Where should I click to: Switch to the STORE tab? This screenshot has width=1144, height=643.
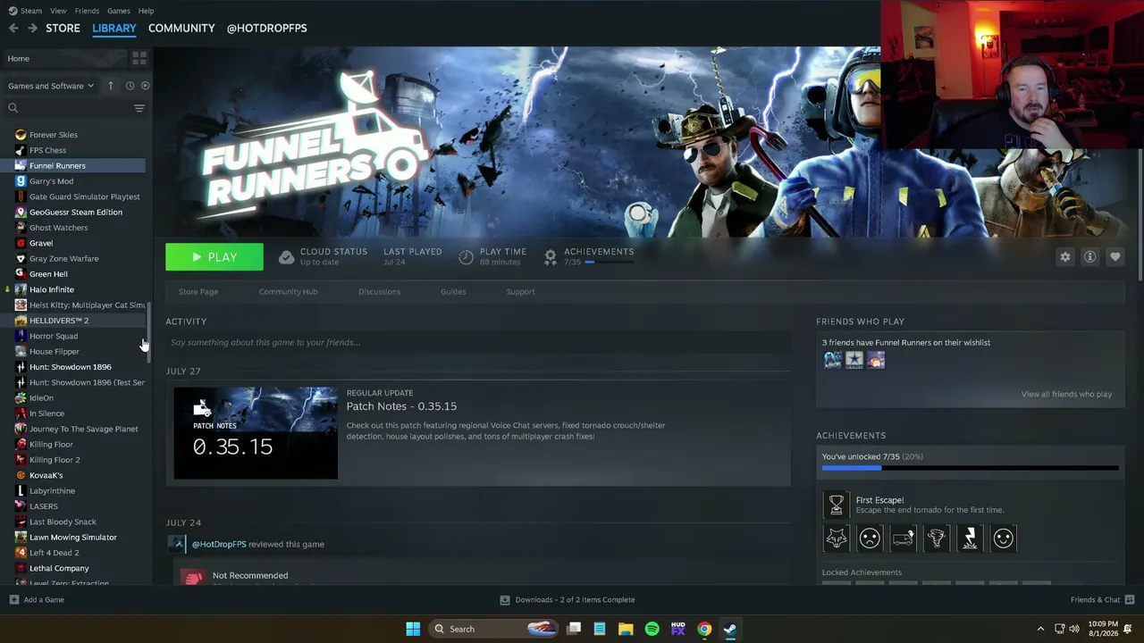pyautogui.click(x=63, y=29)
